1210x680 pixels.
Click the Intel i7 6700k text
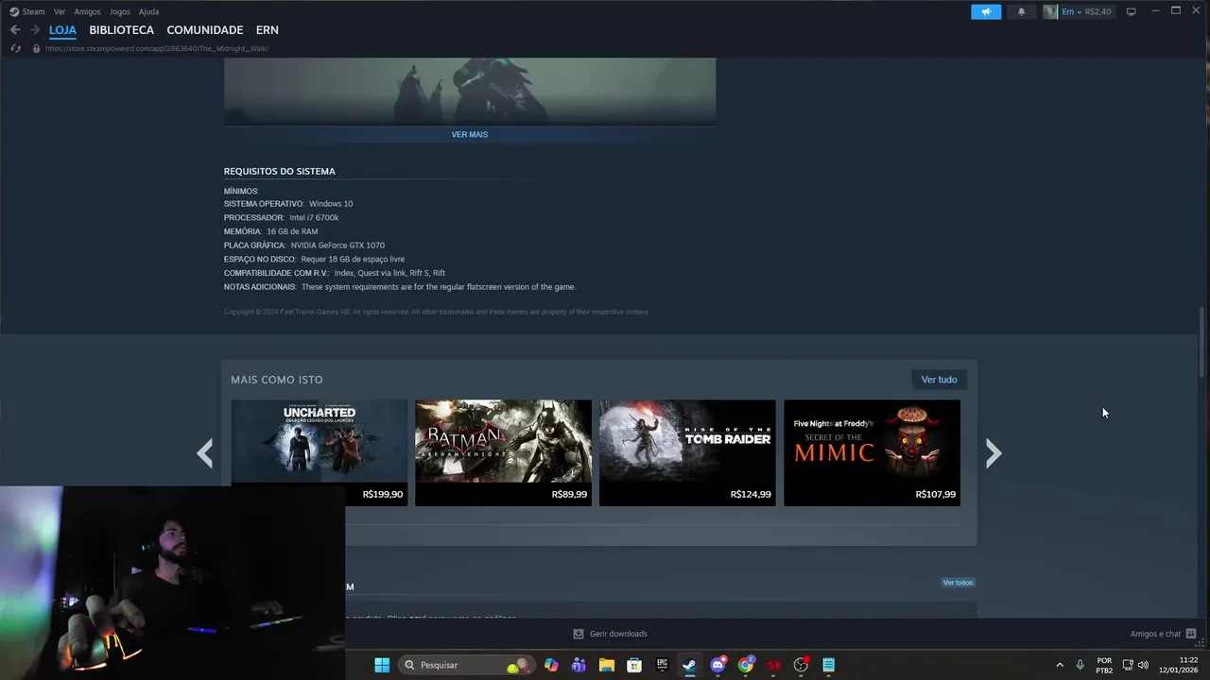(x=314, y=218)
